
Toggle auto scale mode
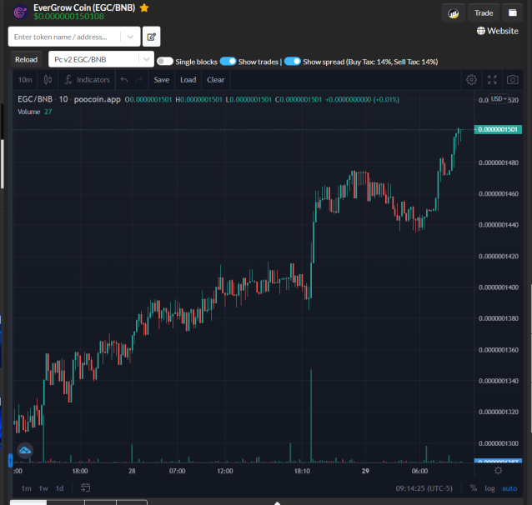click(509, 488)
